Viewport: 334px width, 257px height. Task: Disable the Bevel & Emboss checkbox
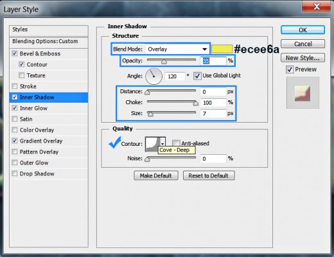tap(15, 53)
